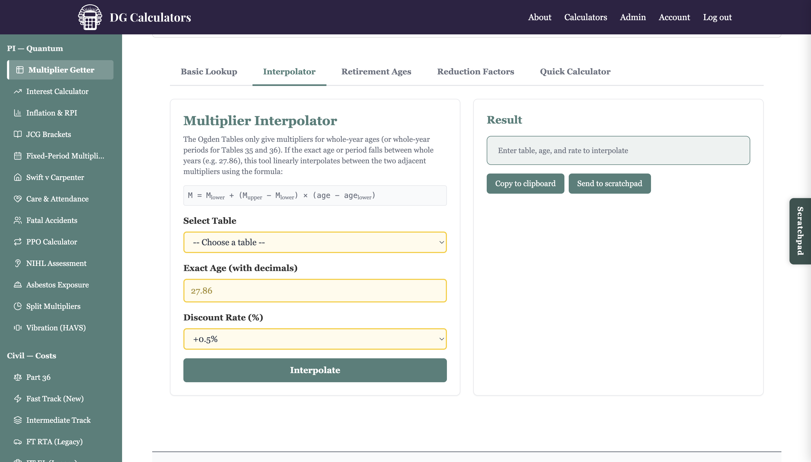Focus the Exact Age input field
The width and height of the screenshot is (811, 462).
315,291
